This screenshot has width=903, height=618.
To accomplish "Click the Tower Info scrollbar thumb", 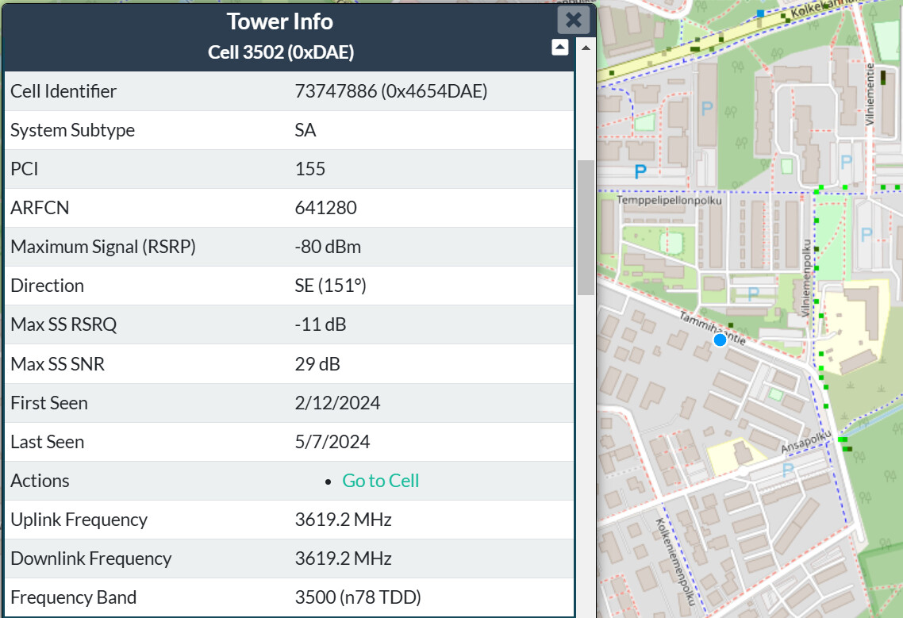I will tap(586, 227).
